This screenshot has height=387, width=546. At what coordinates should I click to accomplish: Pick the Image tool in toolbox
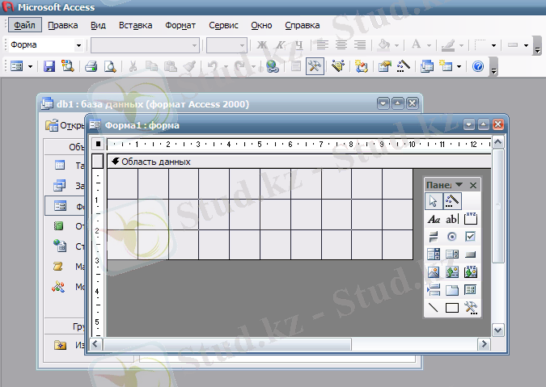(434, 272)
